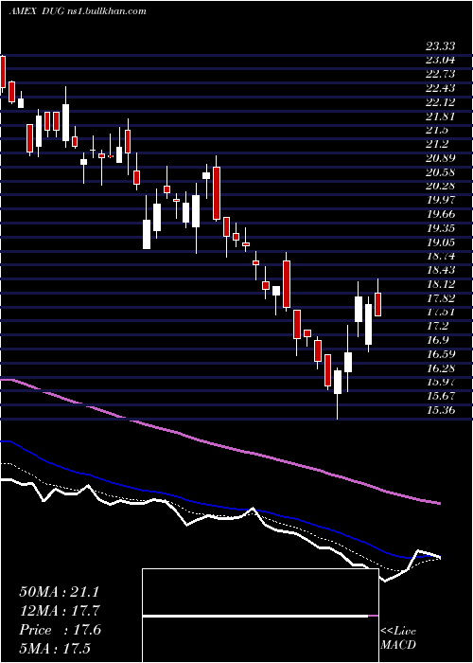Click the last red candlestick on the right

click(x=378, y=304)
